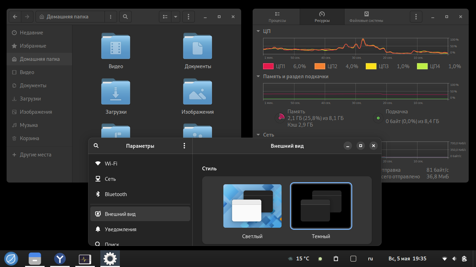Select the Изображения folder icon
Viewport: 476px width, 267px height.
198,91
